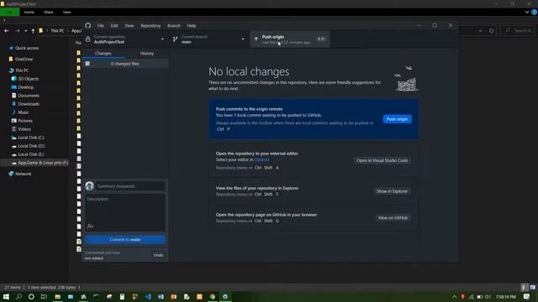Click the add co-authors icon

tap(90, 226)
